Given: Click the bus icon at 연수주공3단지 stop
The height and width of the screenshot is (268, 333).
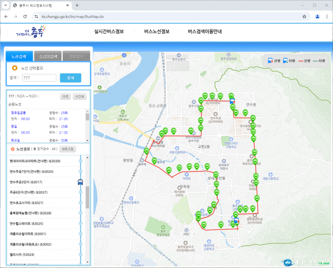Looking at the screenshot, I should tap(80, 182).
